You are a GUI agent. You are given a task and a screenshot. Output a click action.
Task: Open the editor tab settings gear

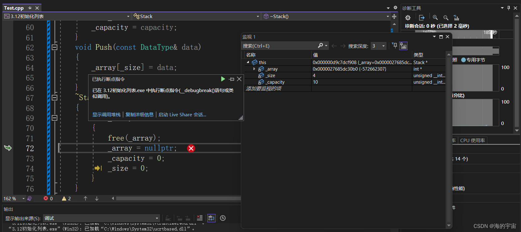(x=395, y=8)
